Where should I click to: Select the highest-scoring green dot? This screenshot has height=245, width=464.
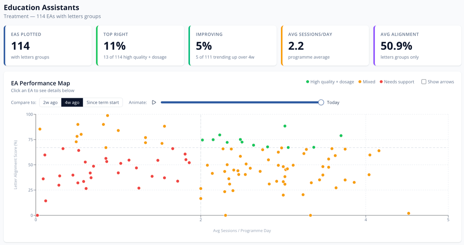click(x=285, y=126)
